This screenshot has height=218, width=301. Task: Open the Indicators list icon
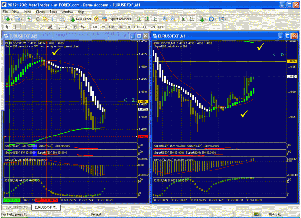coord(201,19)
